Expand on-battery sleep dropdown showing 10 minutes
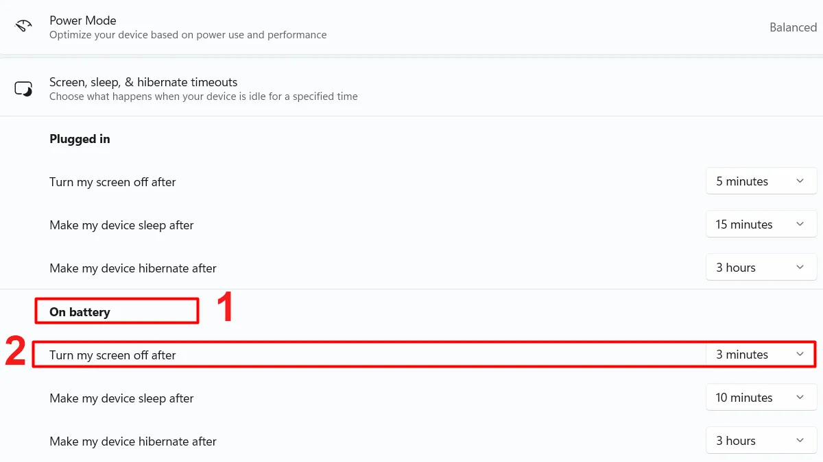This screenshot has height=462, width=823. pos(761,398)
